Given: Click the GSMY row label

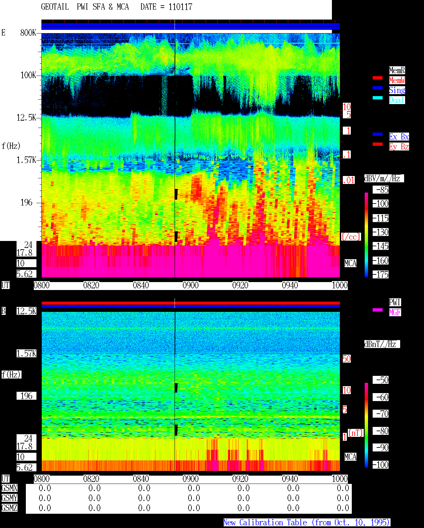Looking at the screenshot, I should tap(9, 498).
